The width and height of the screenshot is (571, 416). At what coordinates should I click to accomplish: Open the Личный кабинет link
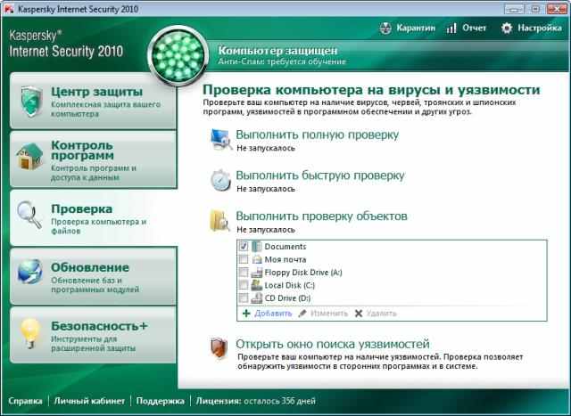click(89, 401)
